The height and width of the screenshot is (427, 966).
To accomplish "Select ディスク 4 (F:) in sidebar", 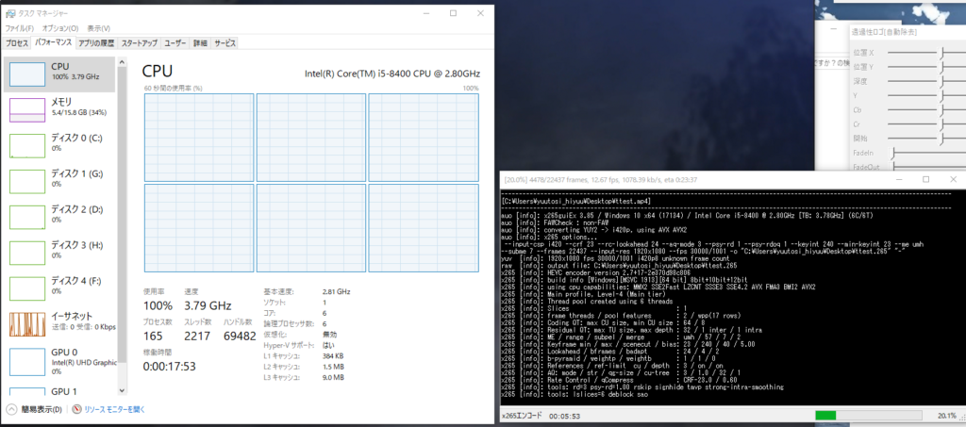I will click(x=59, y=288).
